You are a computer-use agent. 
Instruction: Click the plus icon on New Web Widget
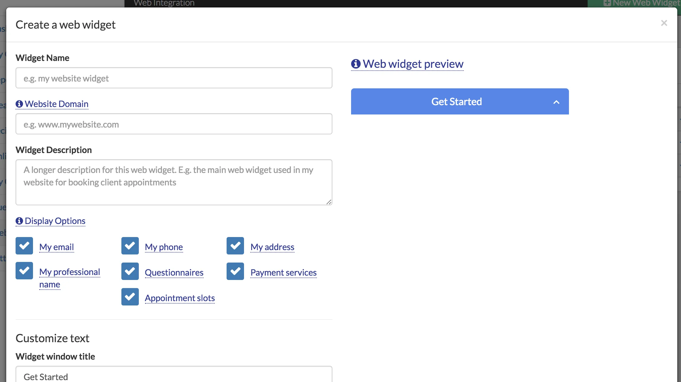click(607, 3)
